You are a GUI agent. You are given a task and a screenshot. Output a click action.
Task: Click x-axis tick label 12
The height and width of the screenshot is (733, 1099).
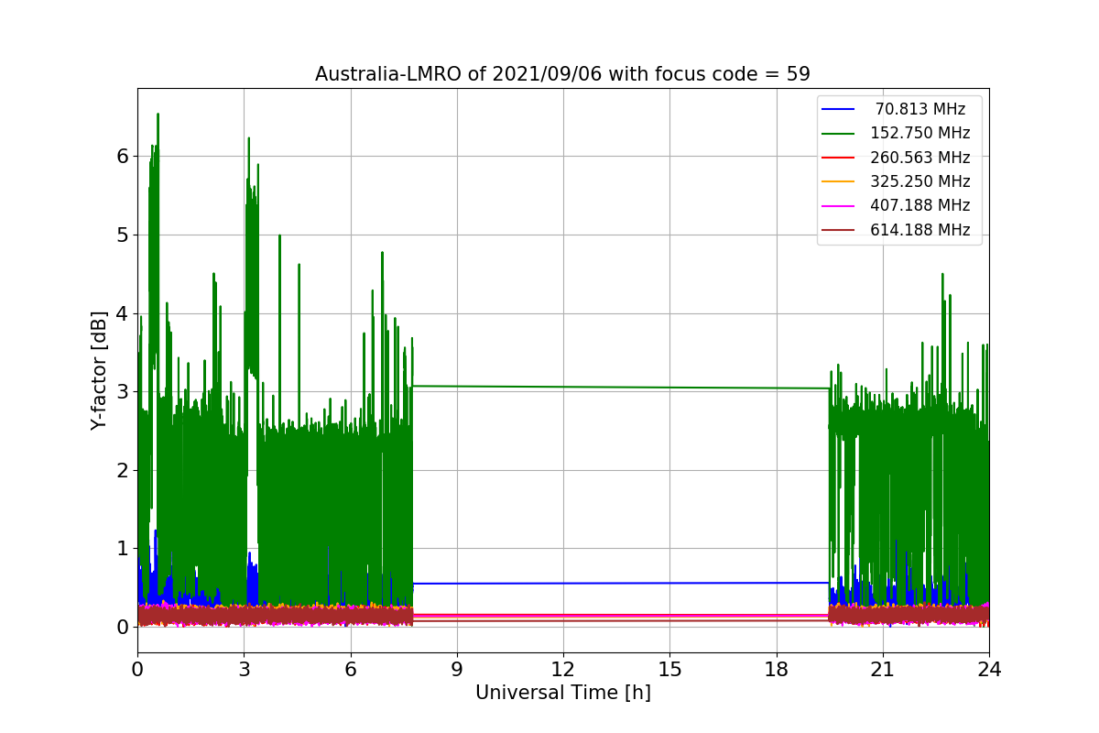tap(563, 669)
